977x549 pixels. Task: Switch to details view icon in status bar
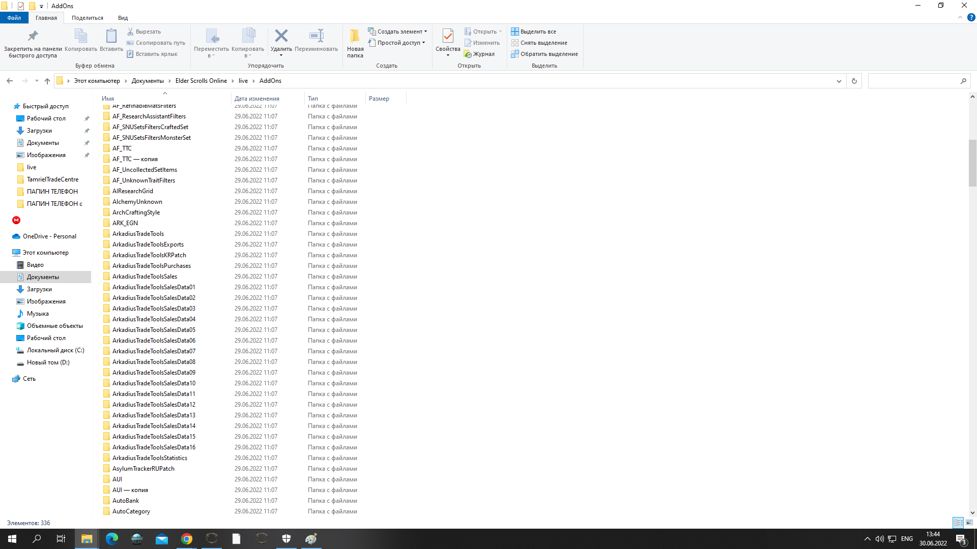958,523
